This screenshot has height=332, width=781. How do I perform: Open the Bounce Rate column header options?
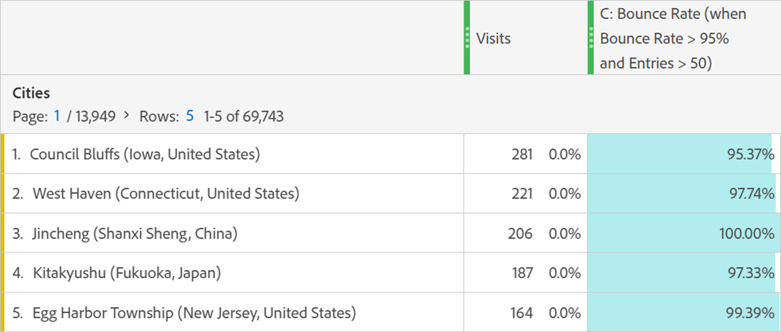(x=591, y=37)
